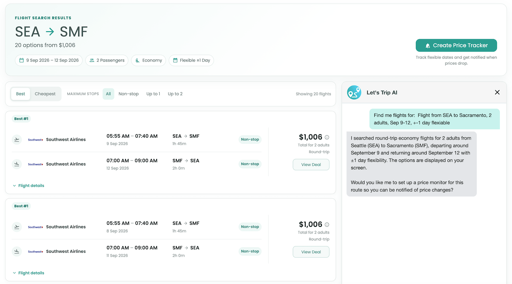Click the Southwest logo on the 11 Sep flight
This screenshot has height=284, width=512.
pos(36,251)
